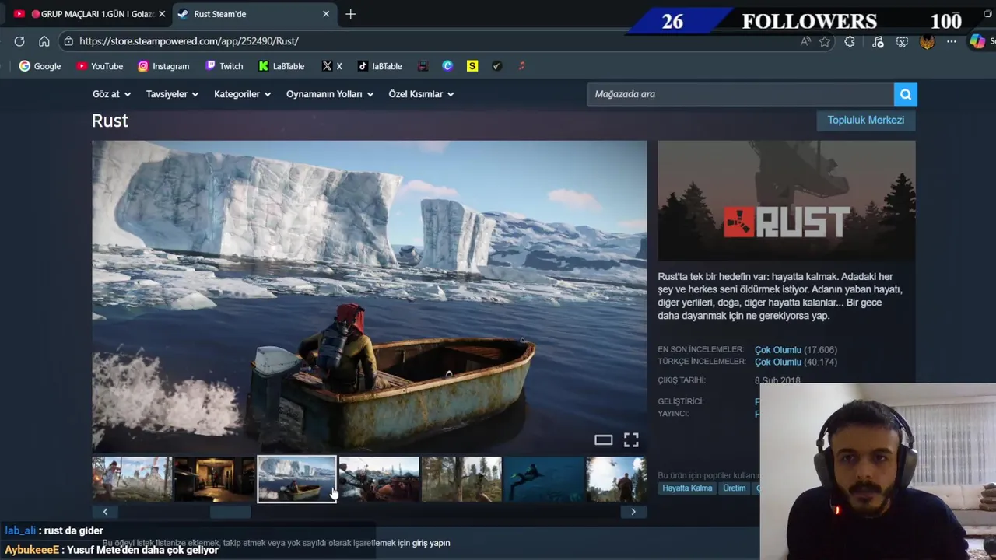Select the dark interior thumbnail

point(214,479)
